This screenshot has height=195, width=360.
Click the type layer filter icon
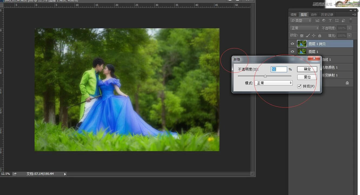[330, 20]
